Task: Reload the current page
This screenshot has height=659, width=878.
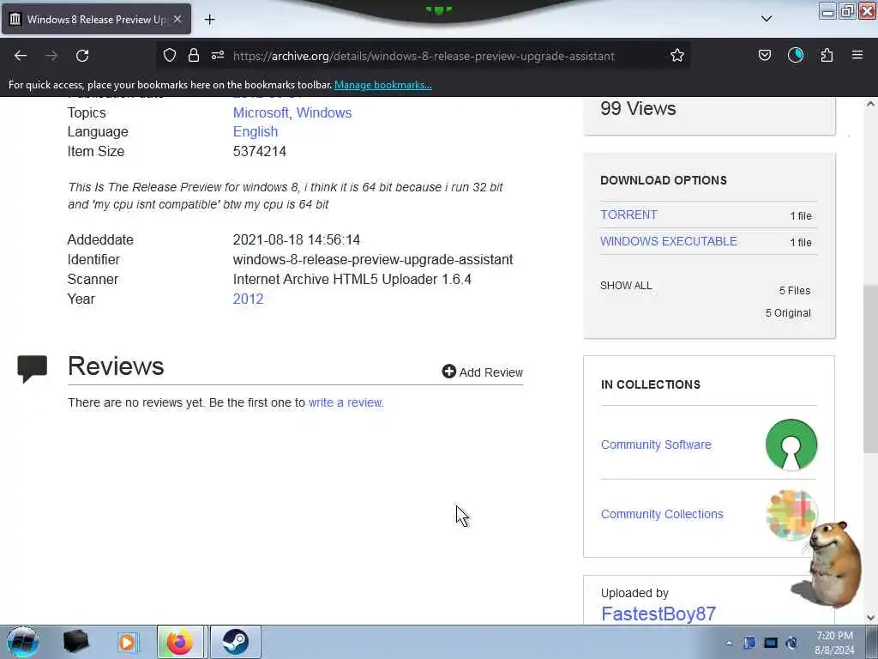Action: 82,56
